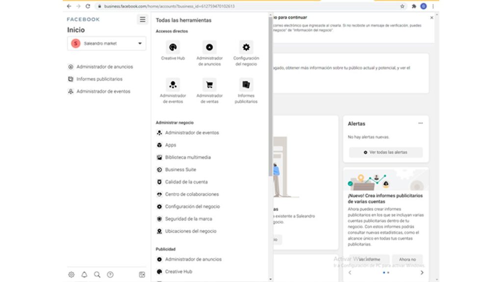Image resolution: width=502 pixels, height=282 pixels.
Task: Click the browser back arrow
Action: (69, 6)
